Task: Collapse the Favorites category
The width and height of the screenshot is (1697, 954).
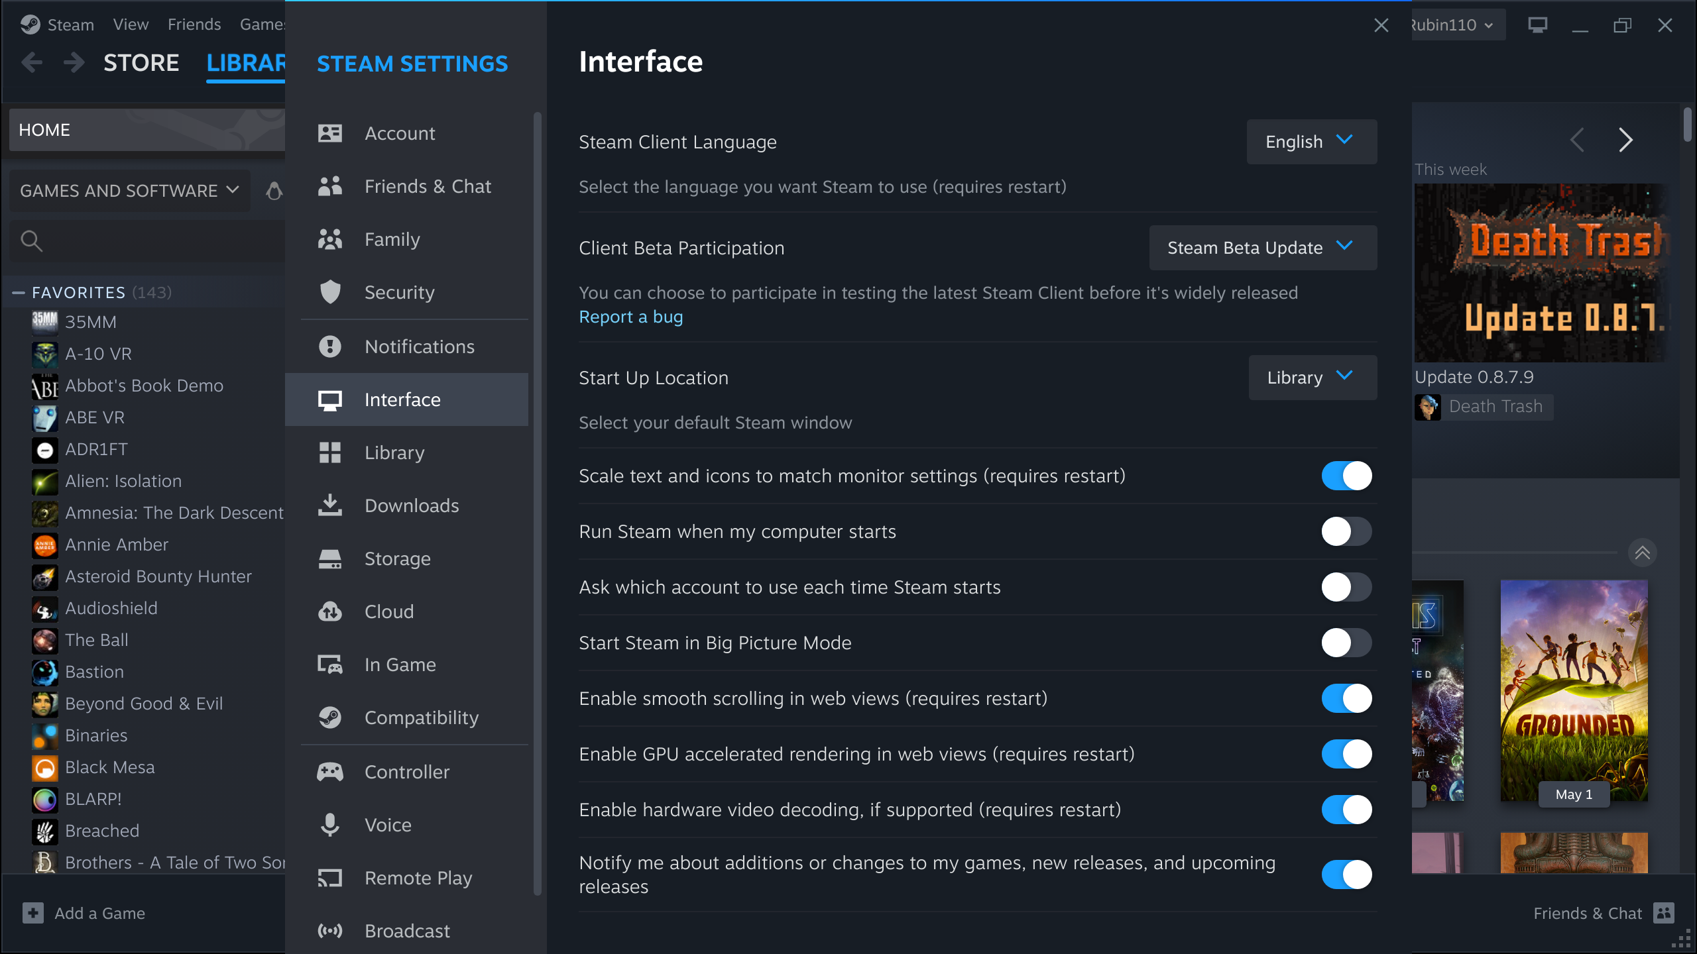Action: [19, 292]
